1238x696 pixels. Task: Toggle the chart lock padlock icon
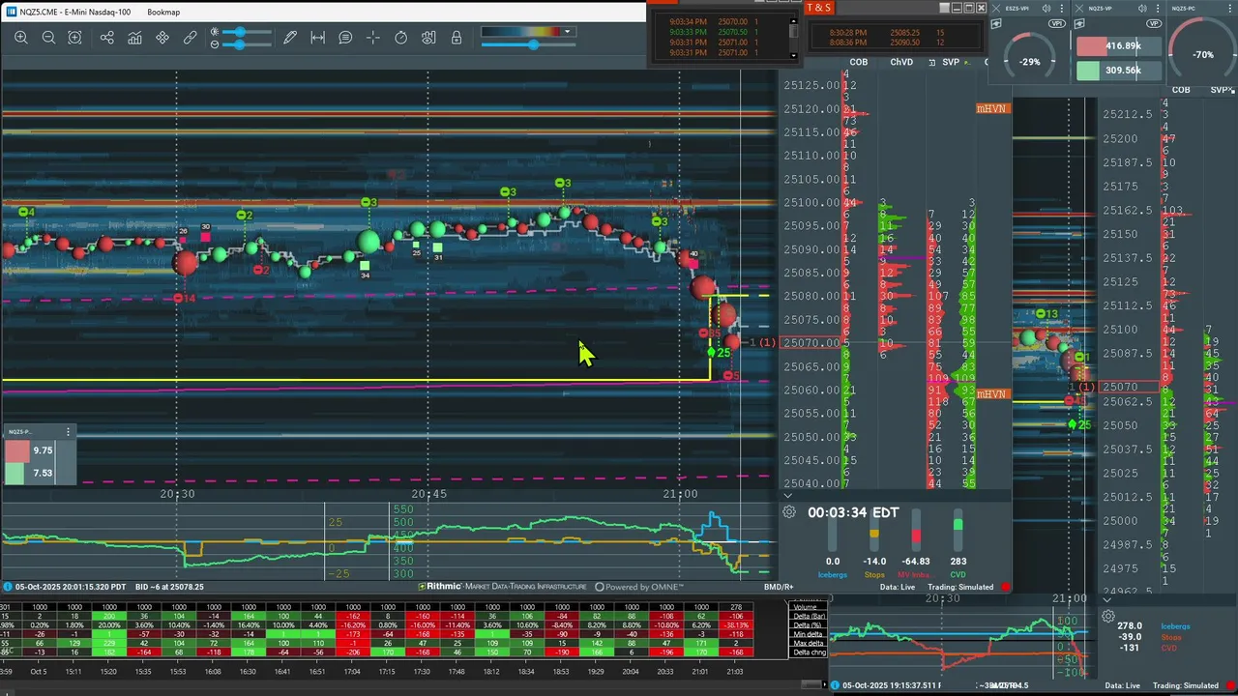(x=457, y=38)
